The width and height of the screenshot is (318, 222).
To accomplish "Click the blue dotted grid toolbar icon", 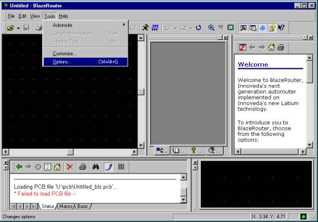I will coord(155,28).
